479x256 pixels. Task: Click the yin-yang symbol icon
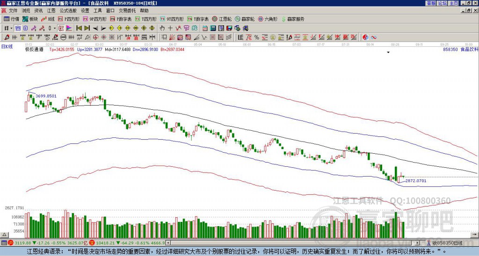point(365,37)
